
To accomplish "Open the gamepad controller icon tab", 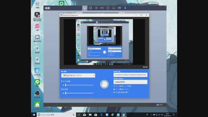I will tap(119, 8).
